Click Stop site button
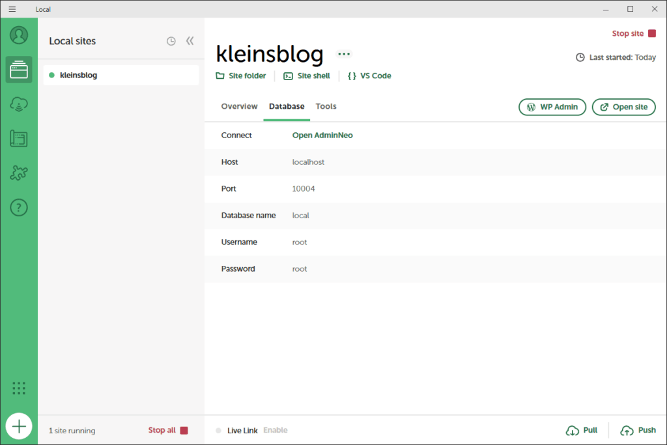The height and width of the screenshot is (445, 667). coord(633,34)
